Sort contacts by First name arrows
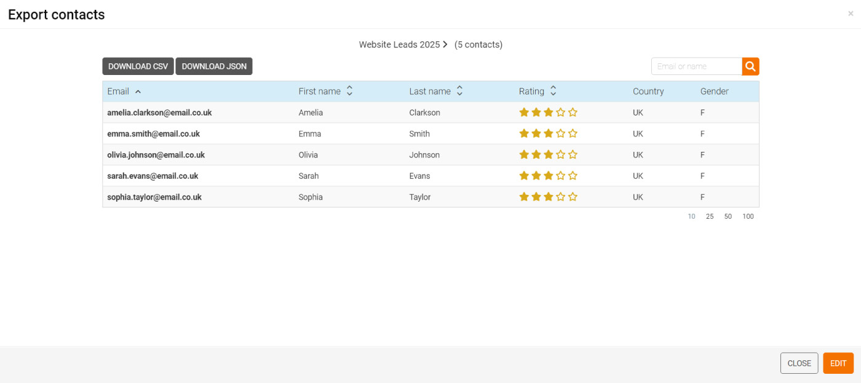Image resolution: width=861 pixels, height=383 pixels. pos(349,91)
